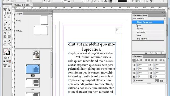
Task: Open stroke style dropdown in control bar
Action: tap(129, 1)
